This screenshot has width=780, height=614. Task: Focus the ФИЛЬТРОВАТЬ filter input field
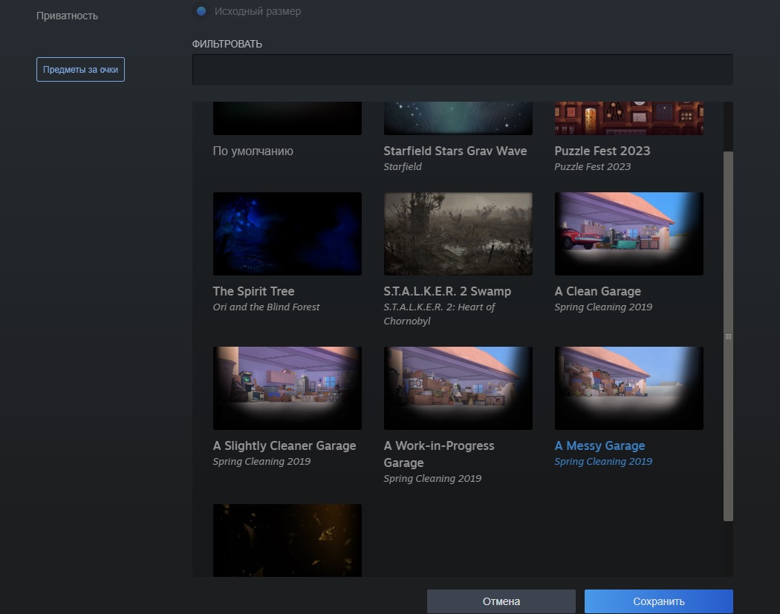(x=462, y=70)
